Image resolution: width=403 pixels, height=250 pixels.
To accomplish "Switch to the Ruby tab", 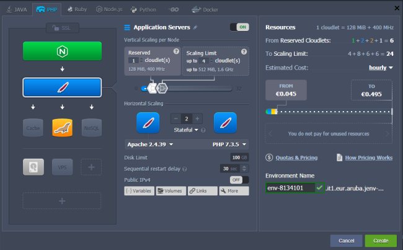I will (x=77, y=9).
